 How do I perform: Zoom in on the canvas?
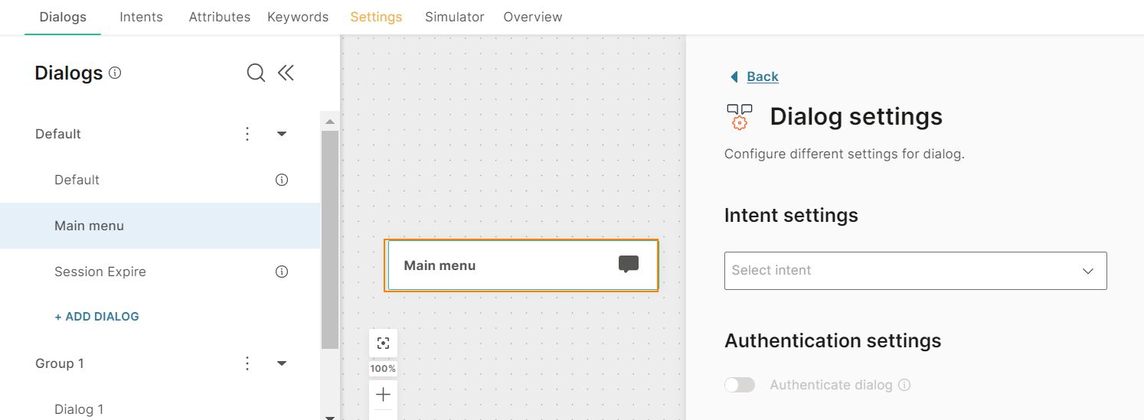coord(384,395)
